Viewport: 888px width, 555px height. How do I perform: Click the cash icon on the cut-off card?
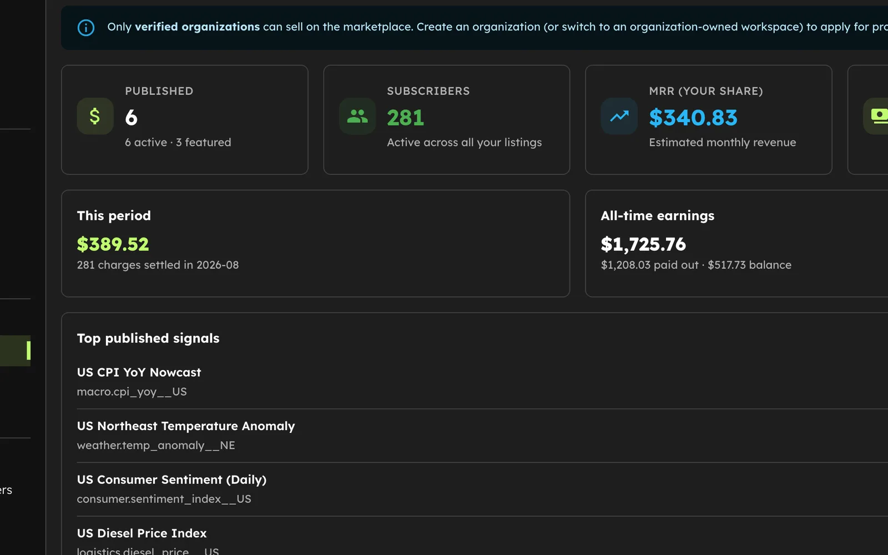pos(877,116)
